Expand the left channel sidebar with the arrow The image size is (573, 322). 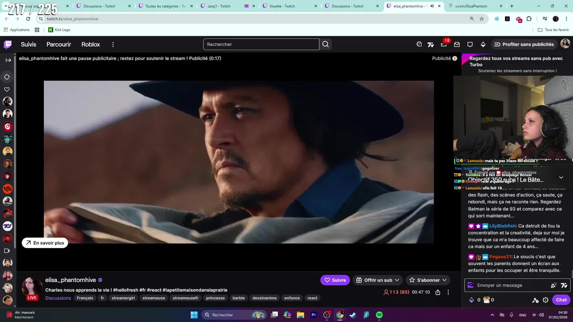pyautogui.click(x=8, y=60)
